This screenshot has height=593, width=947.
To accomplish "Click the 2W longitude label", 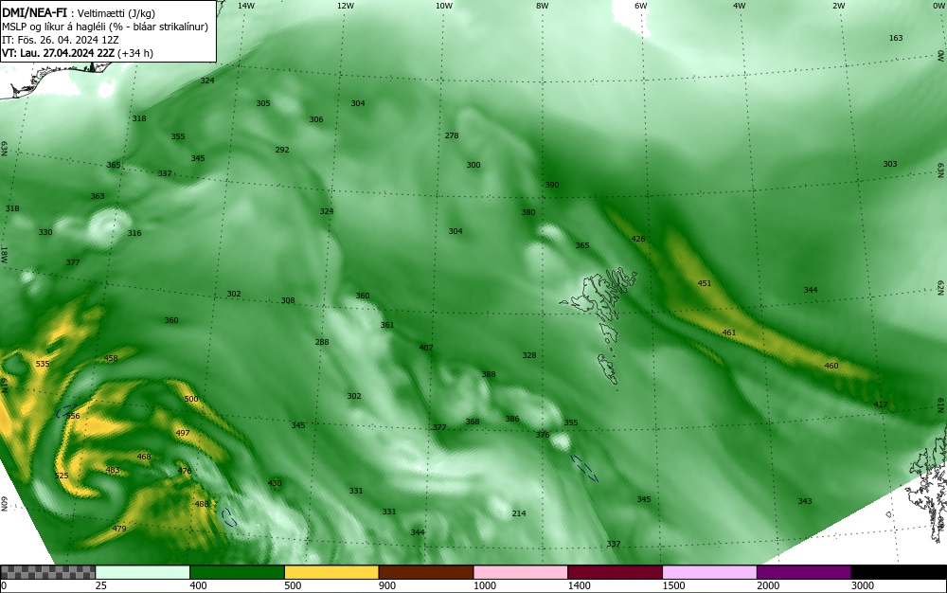I will point(838,6).
